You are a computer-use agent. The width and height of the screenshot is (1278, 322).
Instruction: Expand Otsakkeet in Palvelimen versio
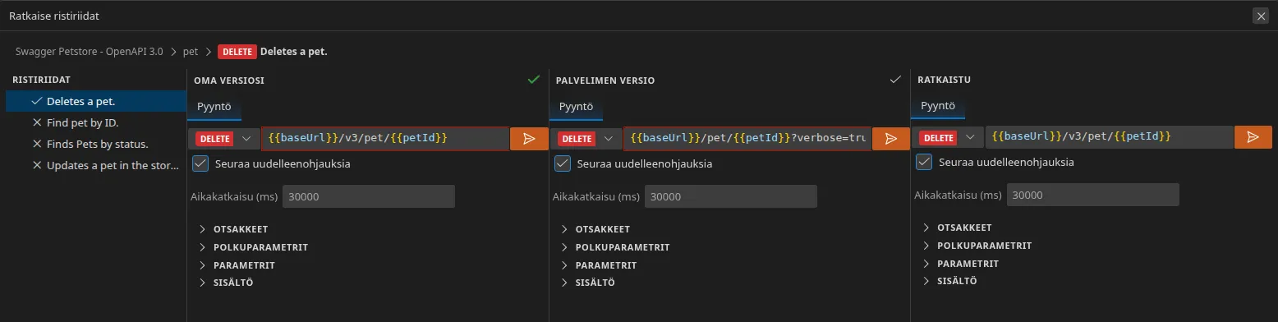point(595,229)
